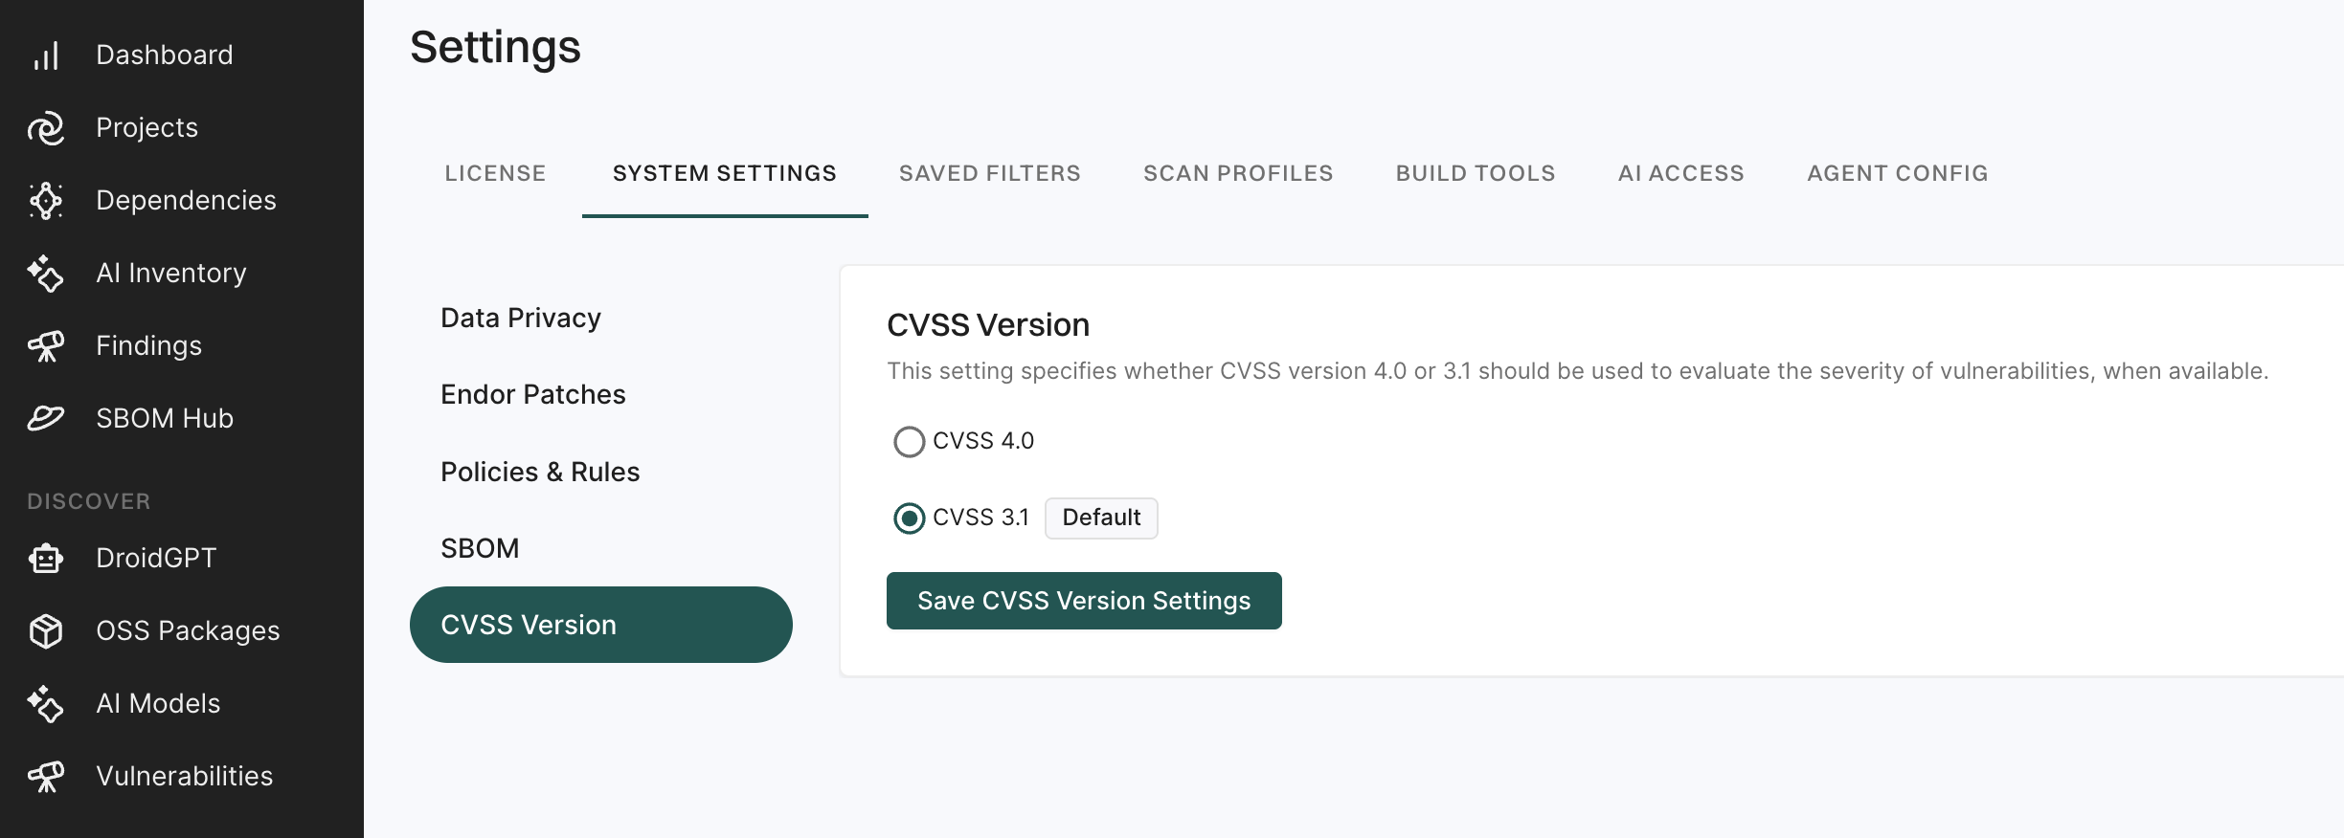Click the Dependencies gear icon
2344x838 pixels.
tap(46, 201)
